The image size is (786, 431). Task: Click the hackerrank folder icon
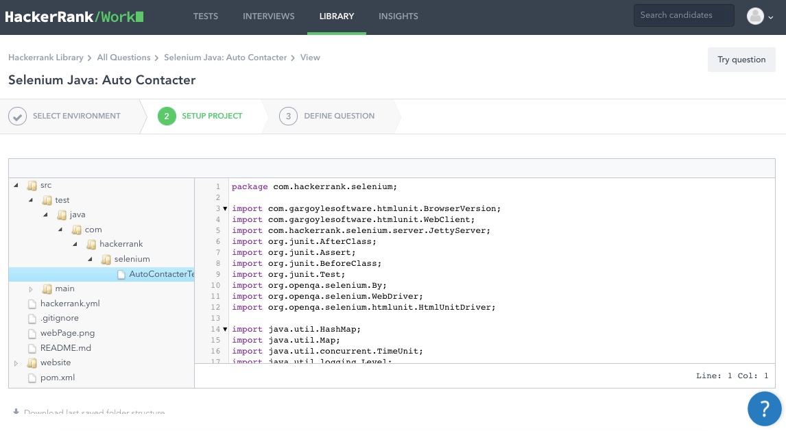[91, 245]
